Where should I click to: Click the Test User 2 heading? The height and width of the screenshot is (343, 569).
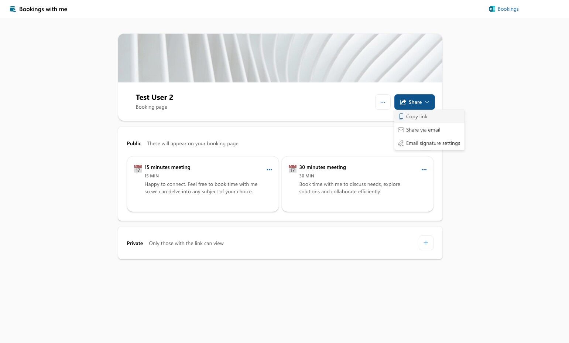coord(154,98)
